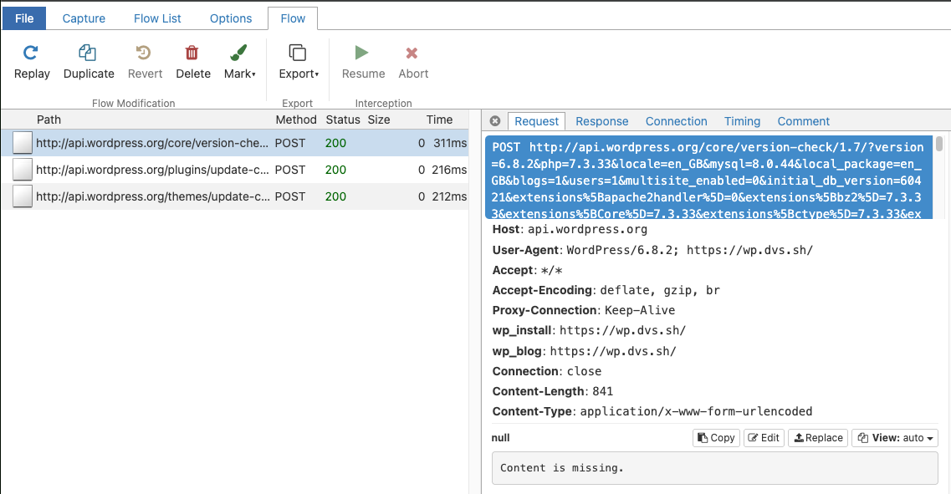Screen dimensions: 951x494
Task: Tick the checkbox on the themes update-check row
Action: pos(22,195)
